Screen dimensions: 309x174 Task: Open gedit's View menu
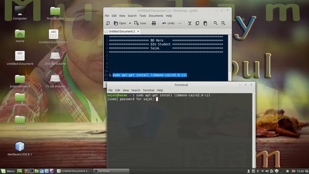(122, 15)
